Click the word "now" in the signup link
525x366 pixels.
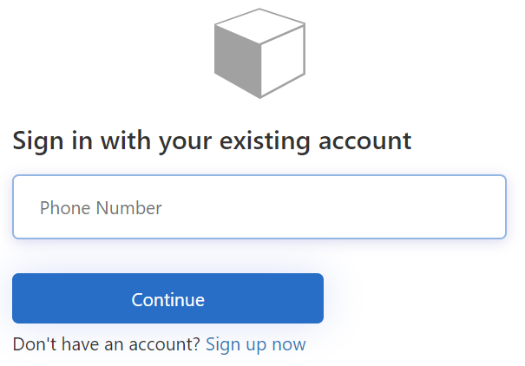289,344
